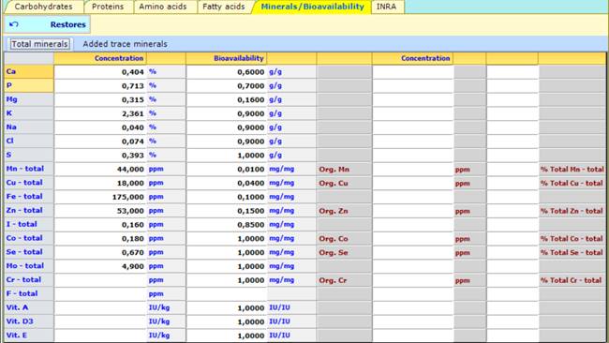Click the empty Vit. E concentration field
The image size is (609, 343).
[x=100, y=336]
